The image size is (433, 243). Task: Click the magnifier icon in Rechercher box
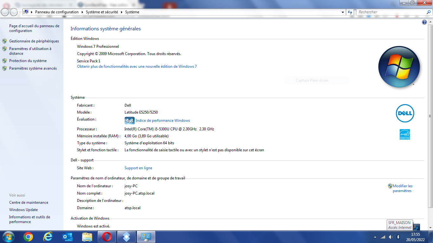point(429,12)
